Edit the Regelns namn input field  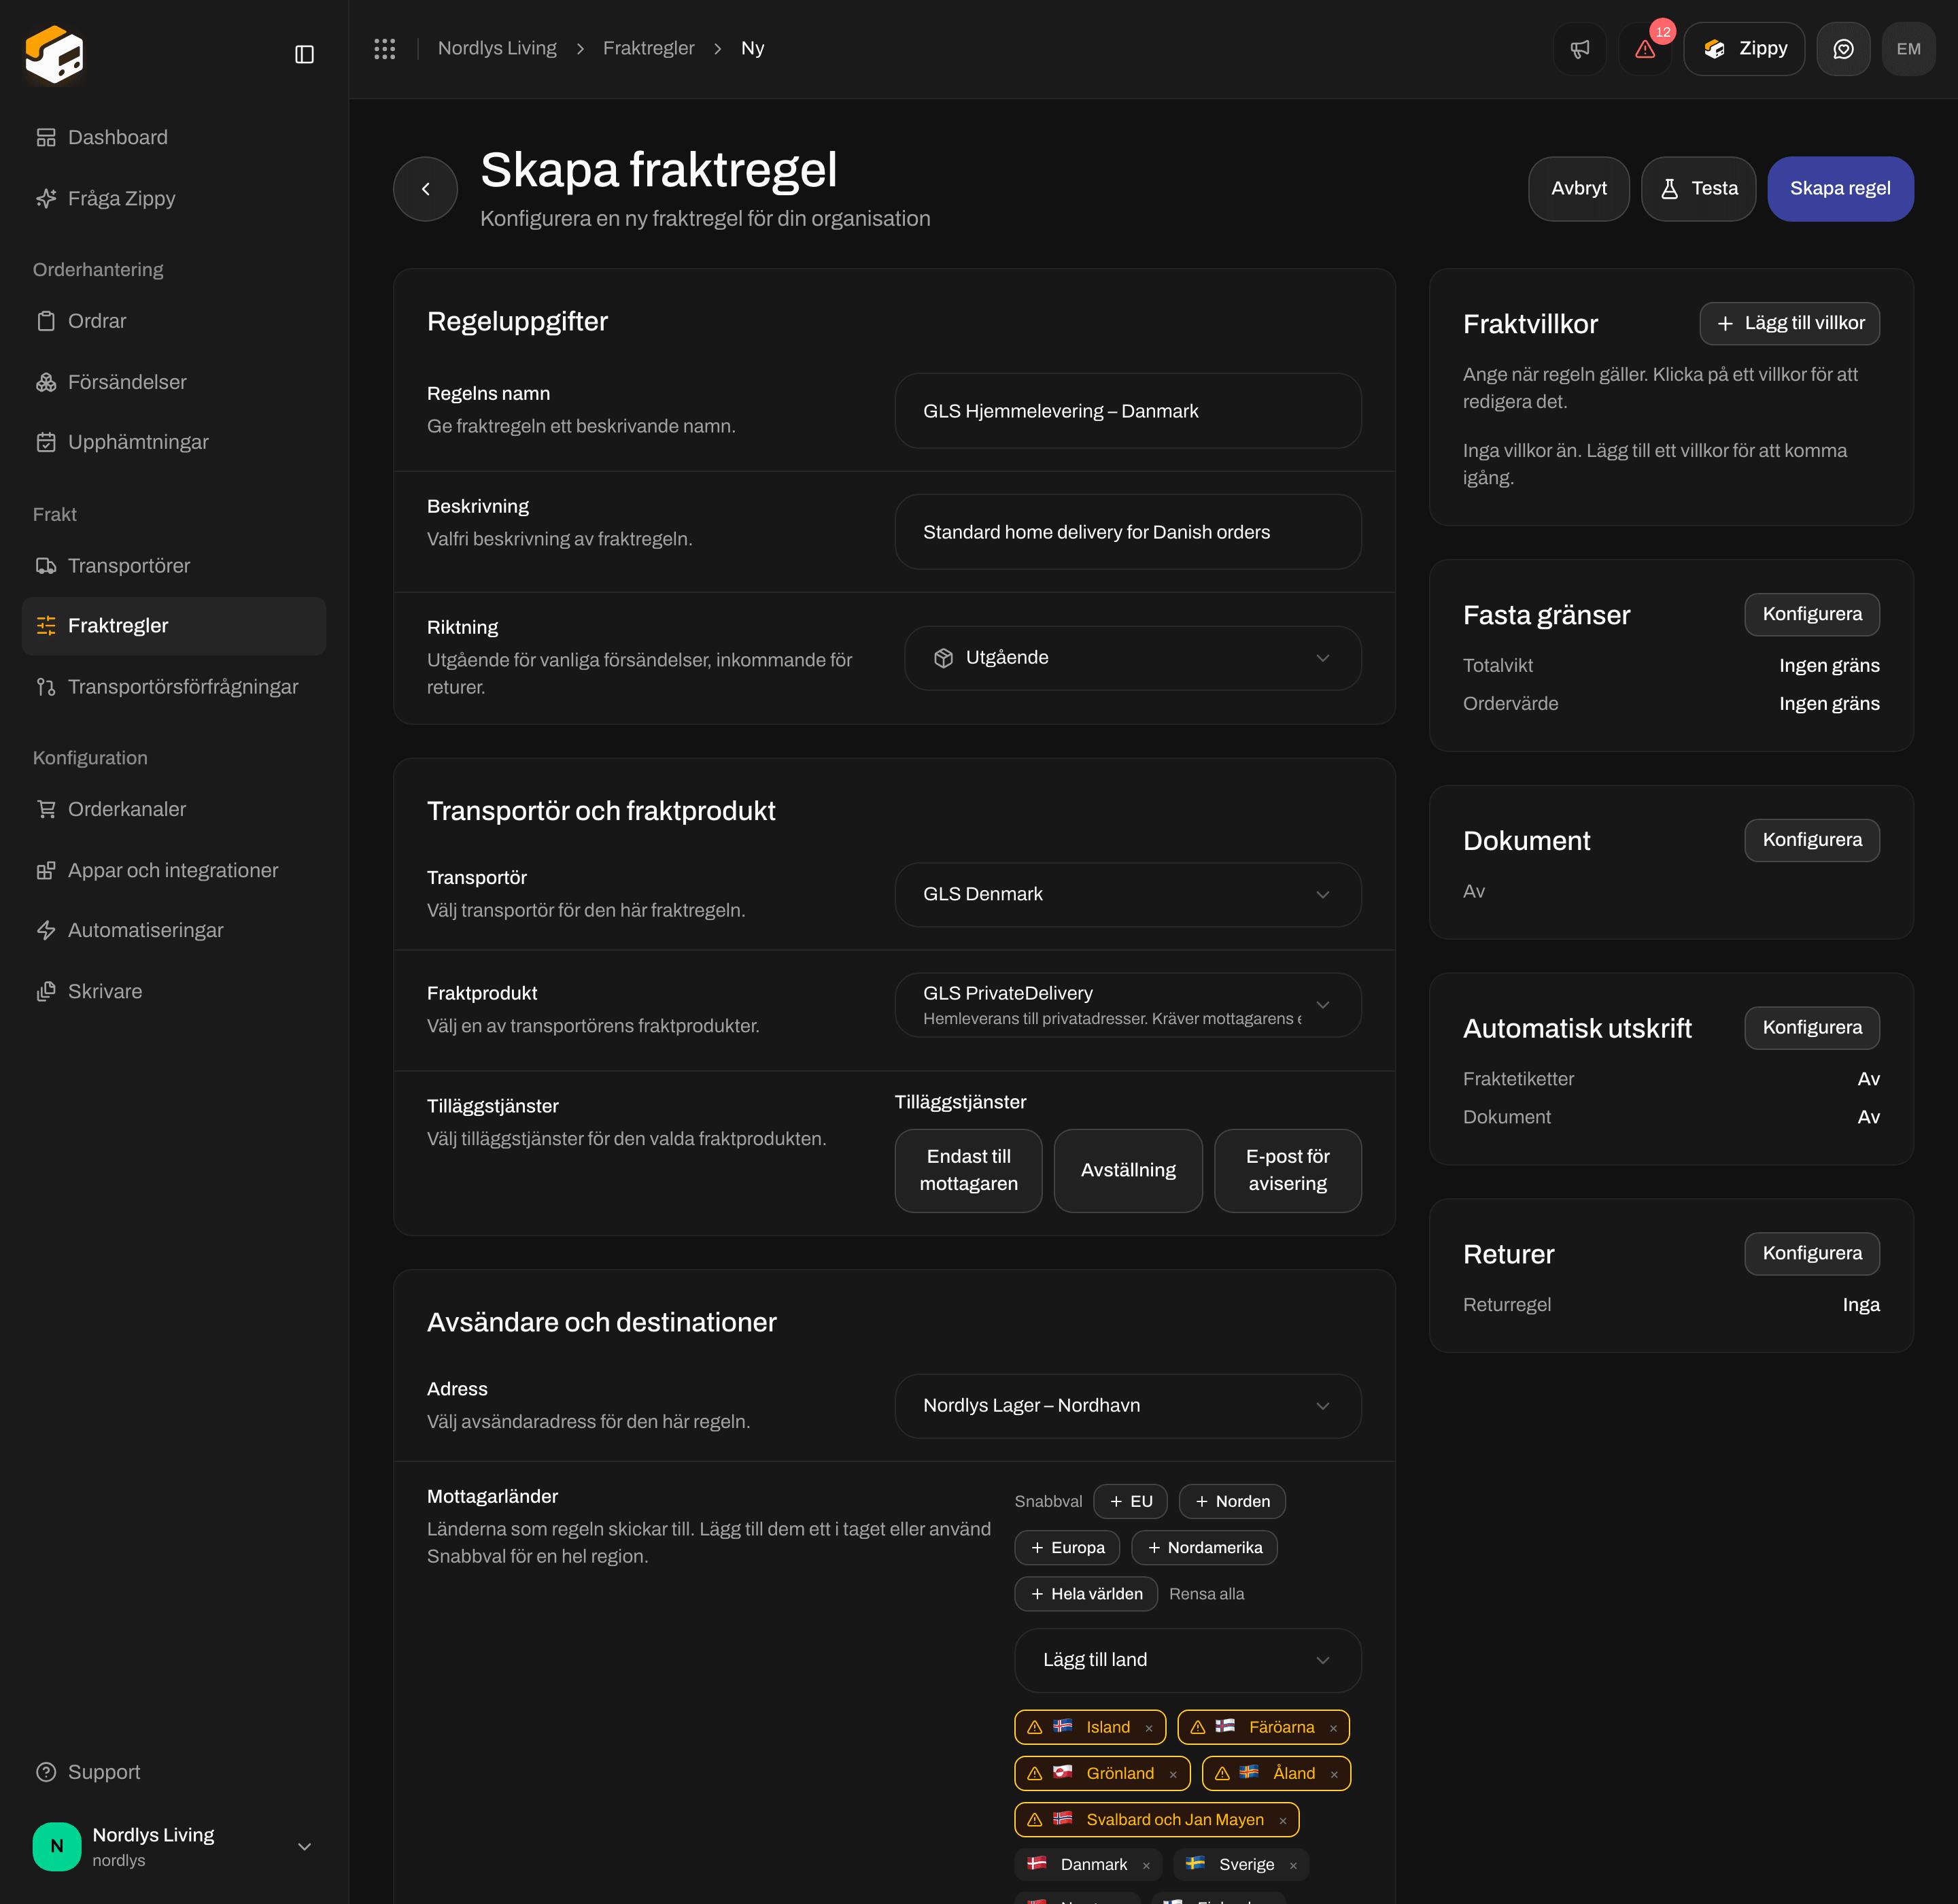tap(1128, 411)
